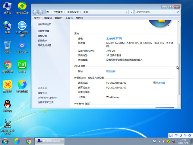Viewport: 193px width, 145px height.
Task: Click the 3.00 GB RAM value
Action: point(111,51)
